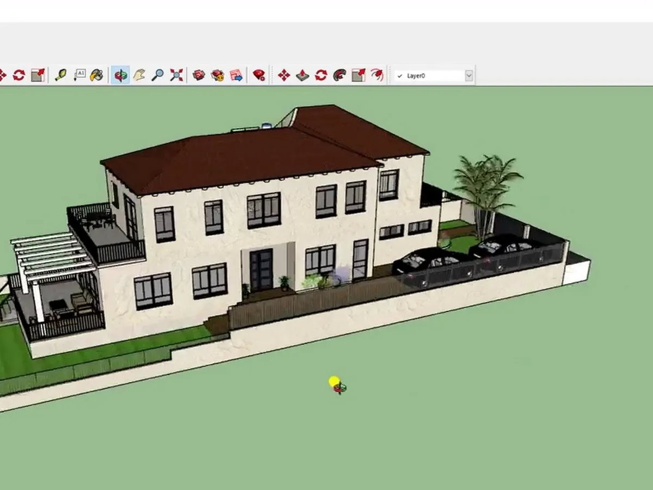Select the Push/Pull tool
This screenshot has height=490, width=653.
[x=303, y=75]
